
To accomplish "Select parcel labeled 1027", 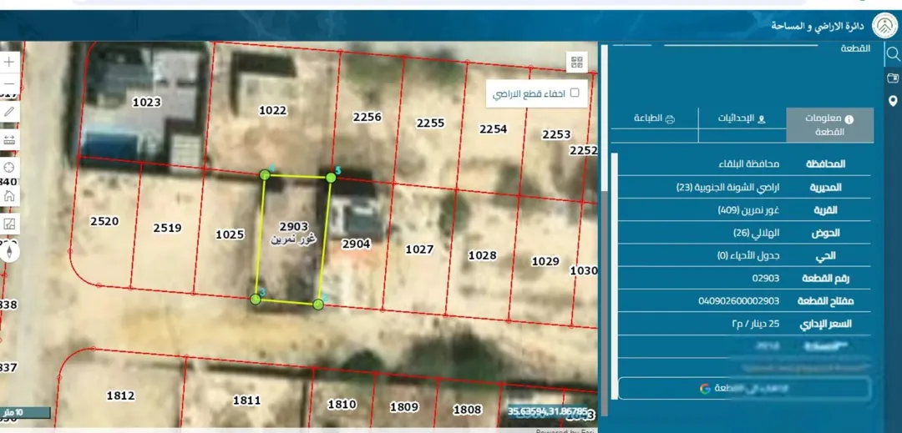I will point(419,249).
